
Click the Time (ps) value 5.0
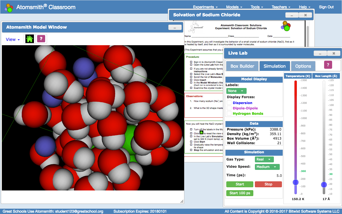[279, 176]
